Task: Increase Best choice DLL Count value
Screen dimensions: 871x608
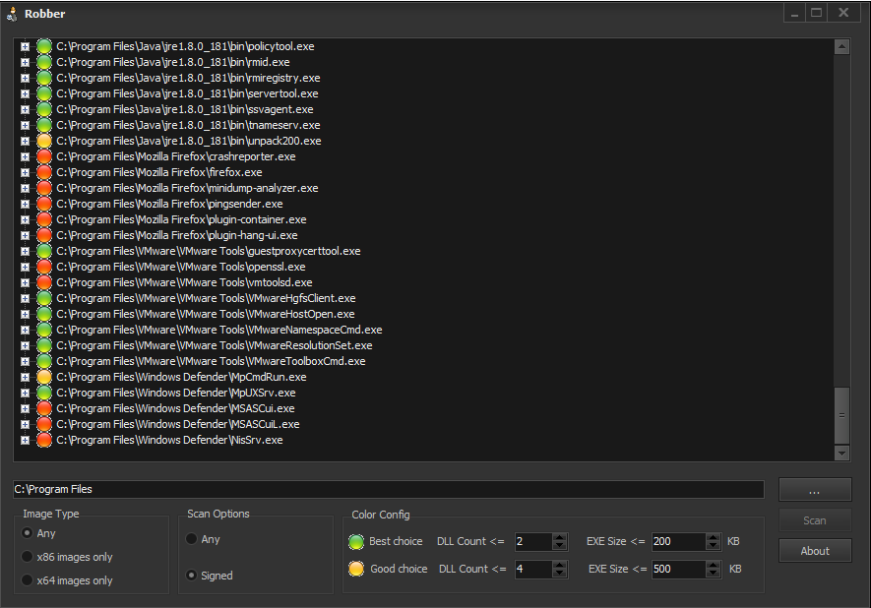Action: (559, 537)
